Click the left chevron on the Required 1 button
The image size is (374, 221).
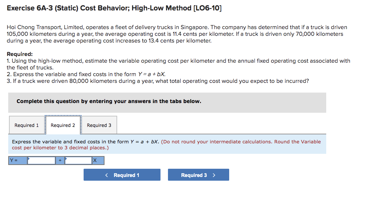[106, 175]
